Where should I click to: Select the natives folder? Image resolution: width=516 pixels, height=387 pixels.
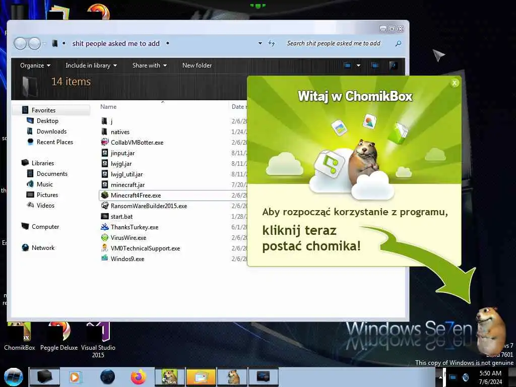[120, 132]
